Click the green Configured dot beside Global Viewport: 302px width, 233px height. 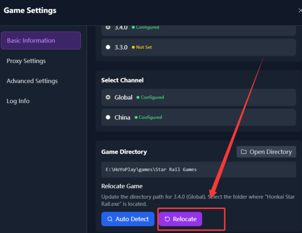138,97
